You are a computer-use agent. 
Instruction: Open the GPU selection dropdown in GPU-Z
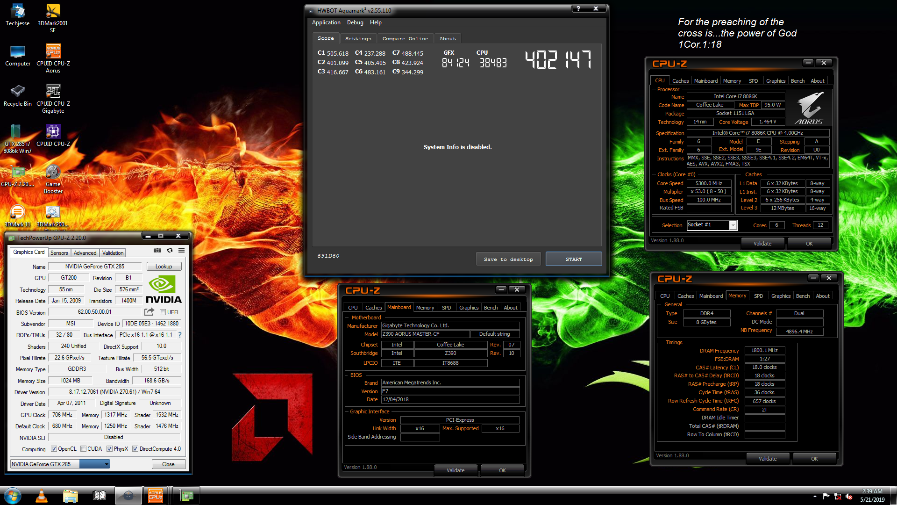point(60,464)
